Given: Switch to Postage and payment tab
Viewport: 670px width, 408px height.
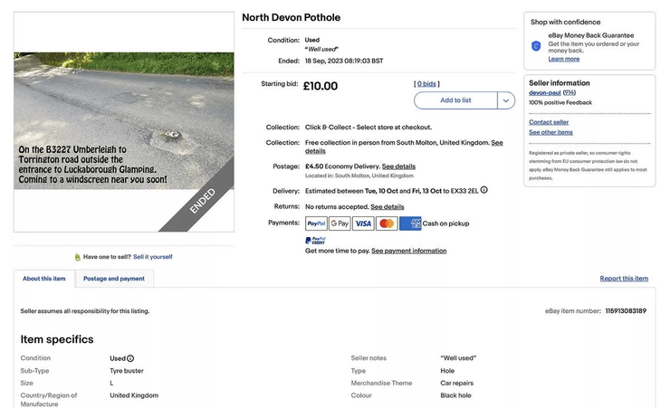Looking at the screenshot, I should click(114, 279).
